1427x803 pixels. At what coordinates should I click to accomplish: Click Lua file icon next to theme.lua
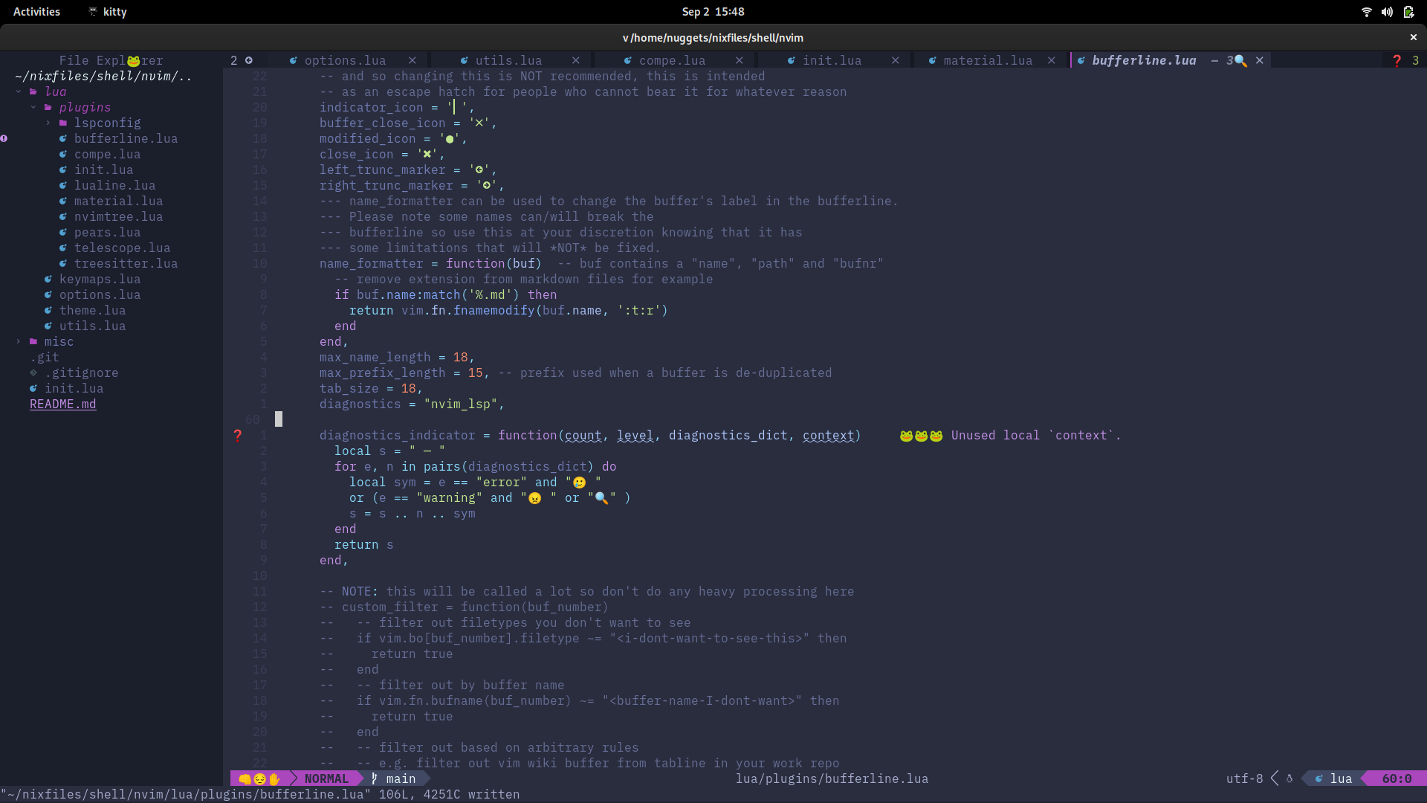48,310
